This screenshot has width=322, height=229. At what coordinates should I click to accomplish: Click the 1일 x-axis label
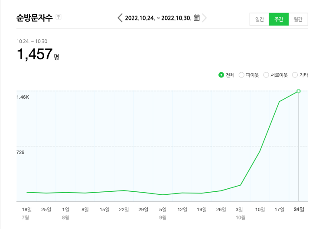[x=66, y=210]
